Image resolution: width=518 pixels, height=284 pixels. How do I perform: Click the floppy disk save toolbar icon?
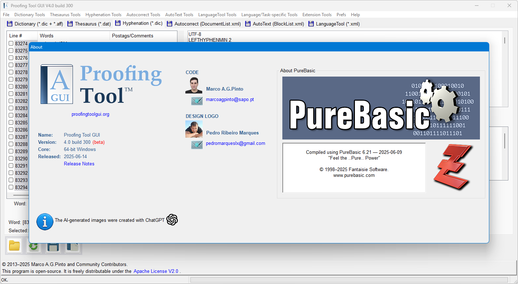pyautogui.click(x=53, y=247)
